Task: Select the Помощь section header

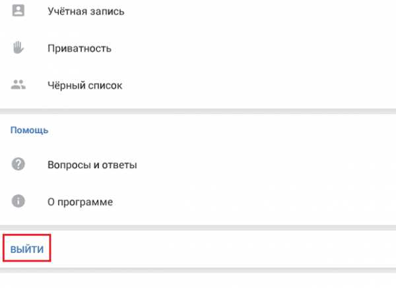Action: (29, 130)
